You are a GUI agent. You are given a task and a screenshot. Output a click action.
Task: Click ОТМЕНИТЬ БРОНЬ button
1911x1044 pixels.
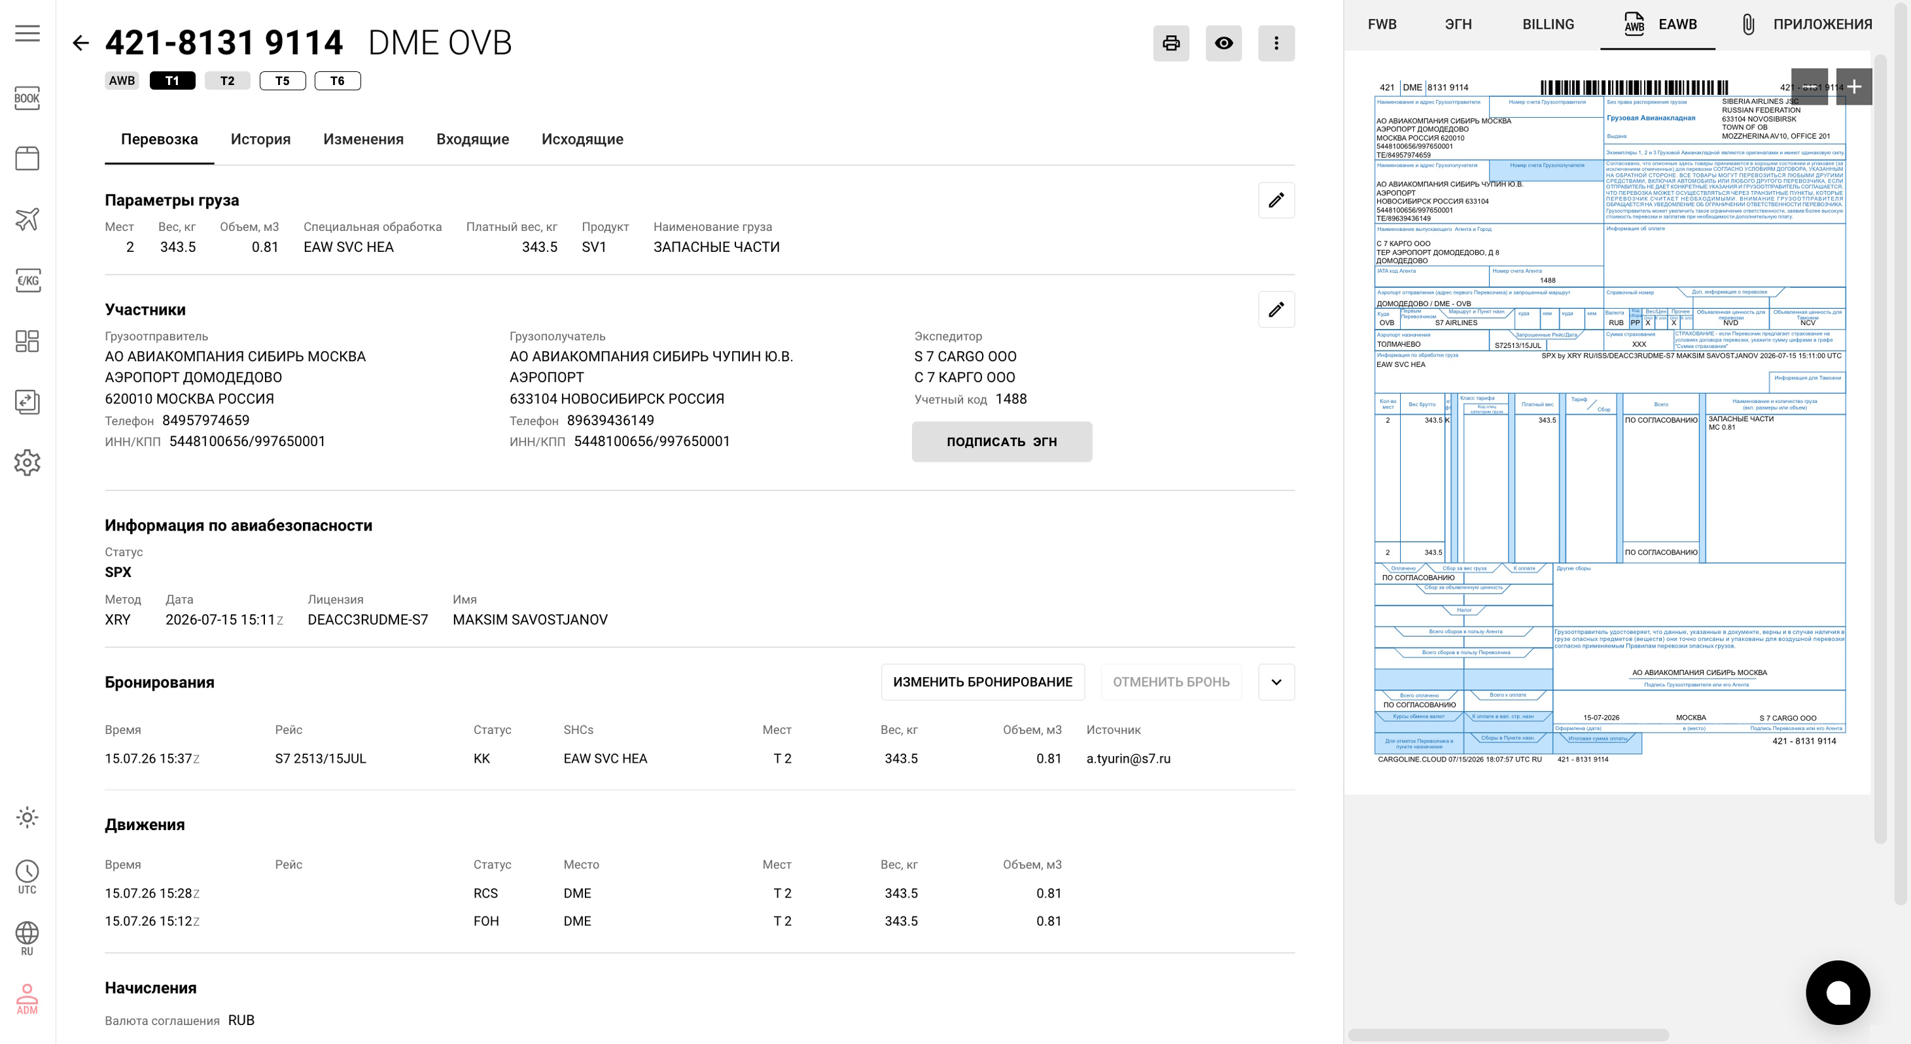click(x=1171, y=682)
